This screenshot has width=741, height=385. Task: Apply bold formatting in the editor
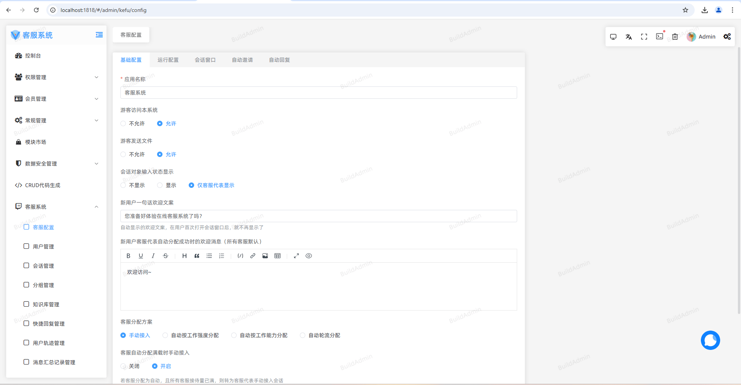[129, 256]
